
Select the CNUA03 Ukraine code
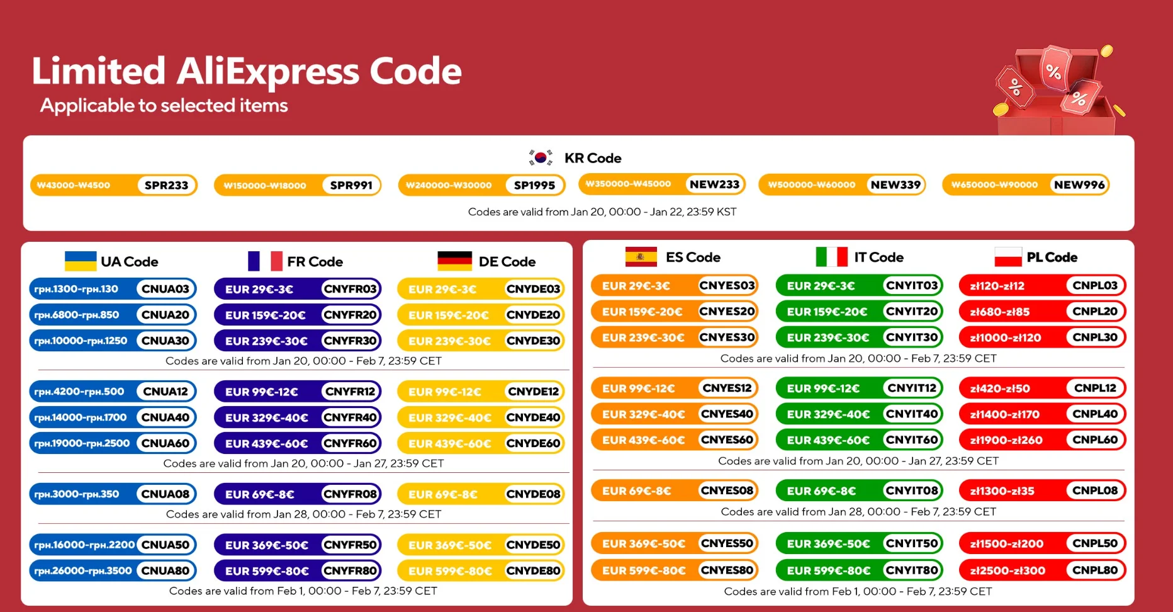point(113,289)
